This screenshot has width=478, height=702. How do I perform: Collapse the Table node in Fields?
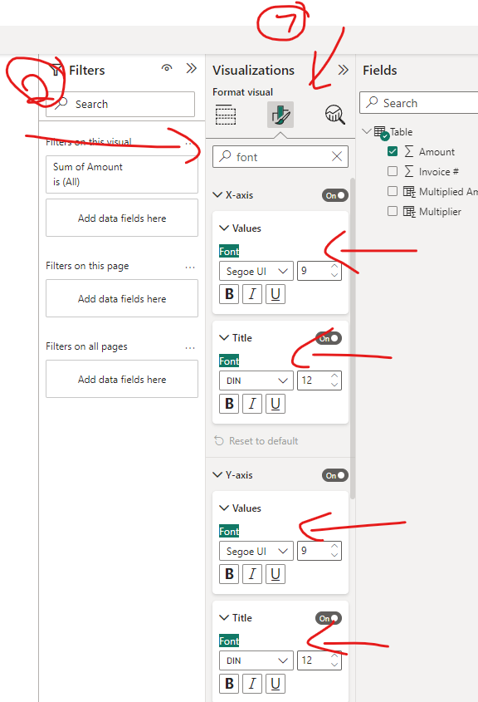tap(367, 131)
